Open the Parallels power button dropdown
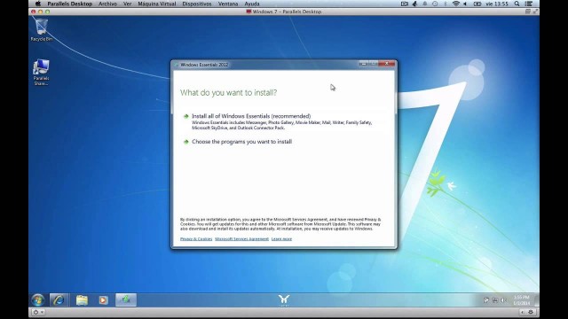Image resolution: width=568 pixels, height=319 pixels. point(37,312)
